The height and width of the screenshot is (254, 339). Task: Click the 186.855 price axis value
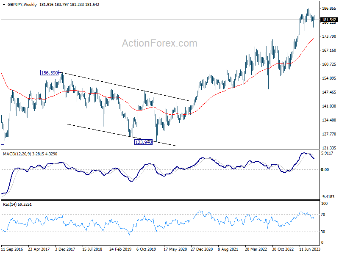[x=329, y=8]
